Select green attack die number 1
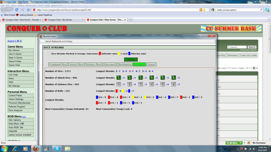This screenshot has width=271, height=152. (x=119, y=78)
